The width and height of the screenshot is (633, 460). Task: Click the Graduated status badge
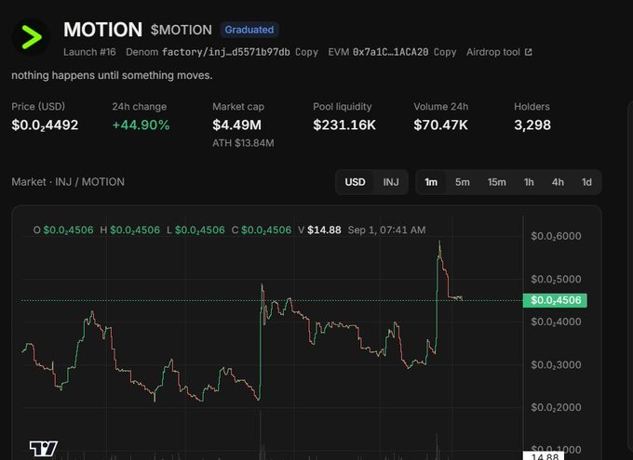(x=249, y=30)
